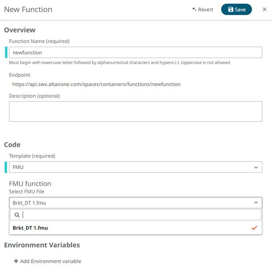Click the floppy disk Save icon

coord(231,9)
